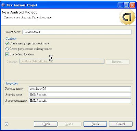Click the Location path field

pos(62,61)
